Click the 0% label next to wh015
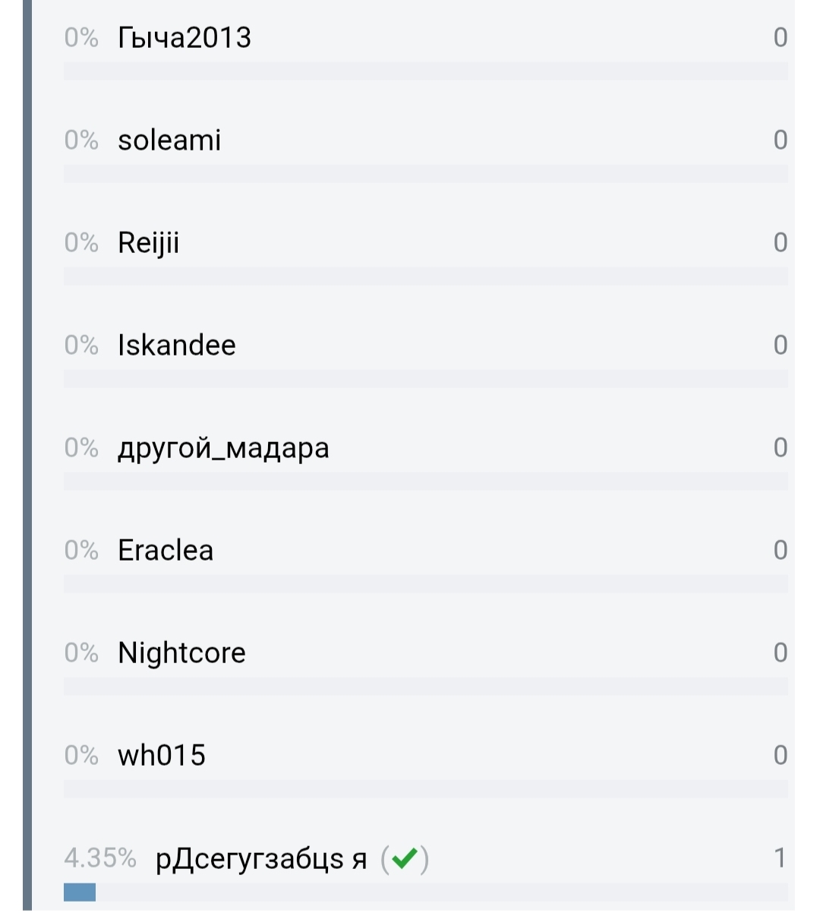 tap(81, 756)
